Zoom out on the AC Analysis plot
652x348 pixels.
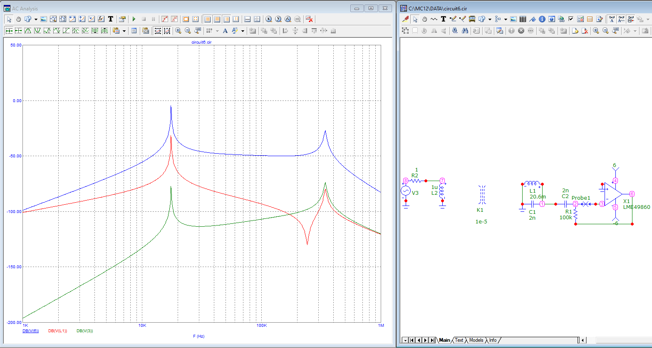tap(188, 30)
